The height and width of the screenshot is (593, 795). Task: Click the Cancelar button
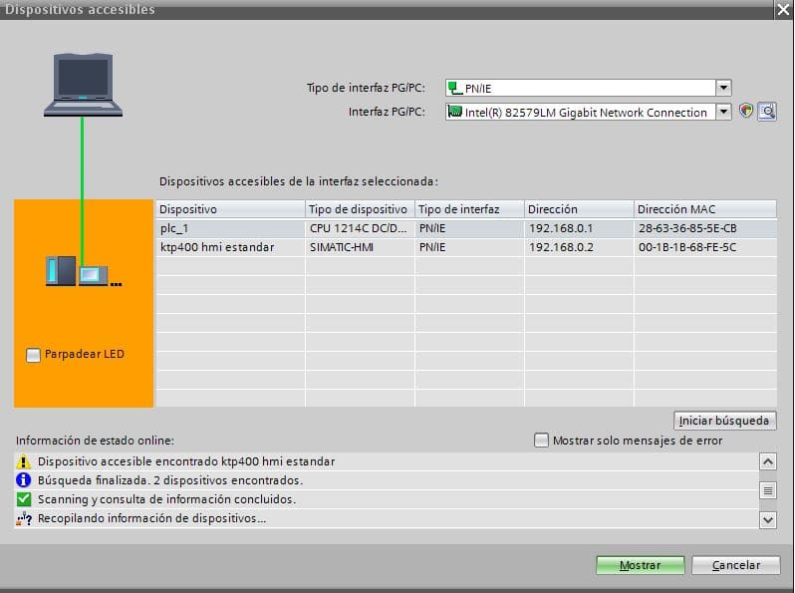[735, 565]
